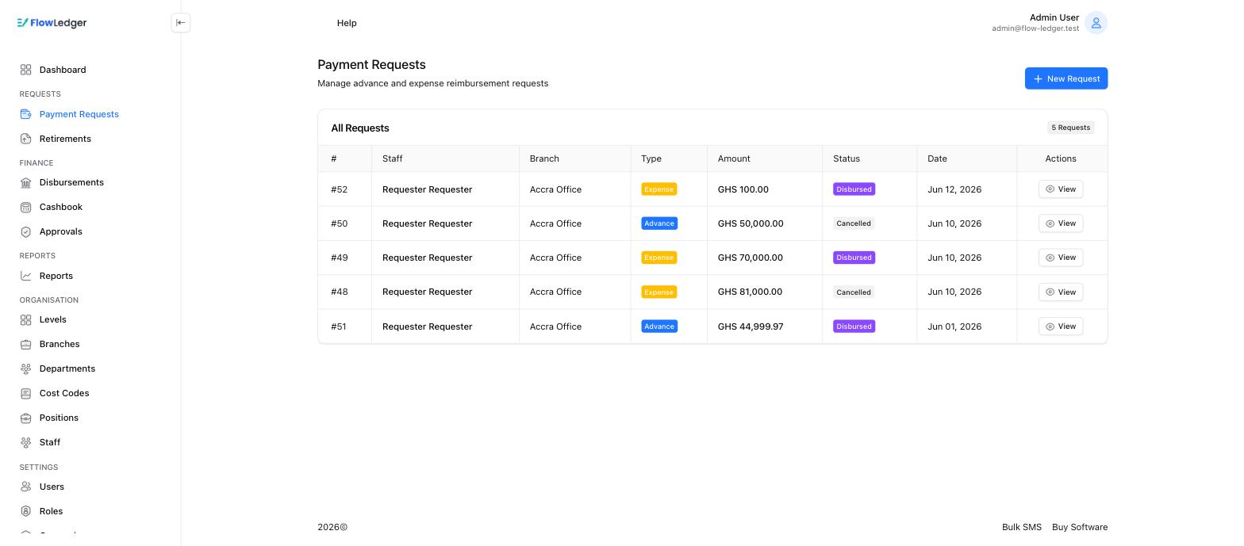
Task: Click the Cancelled status of #50
Action: (854, 223)
